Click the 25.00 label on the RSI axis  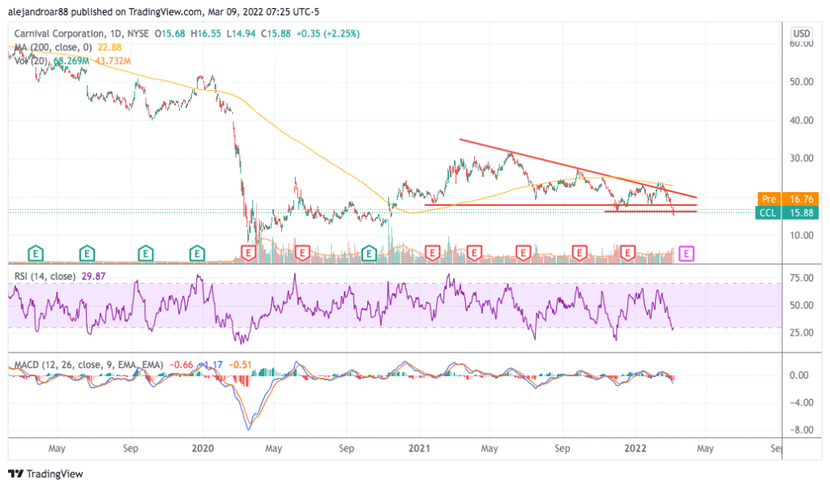point(802,332)
